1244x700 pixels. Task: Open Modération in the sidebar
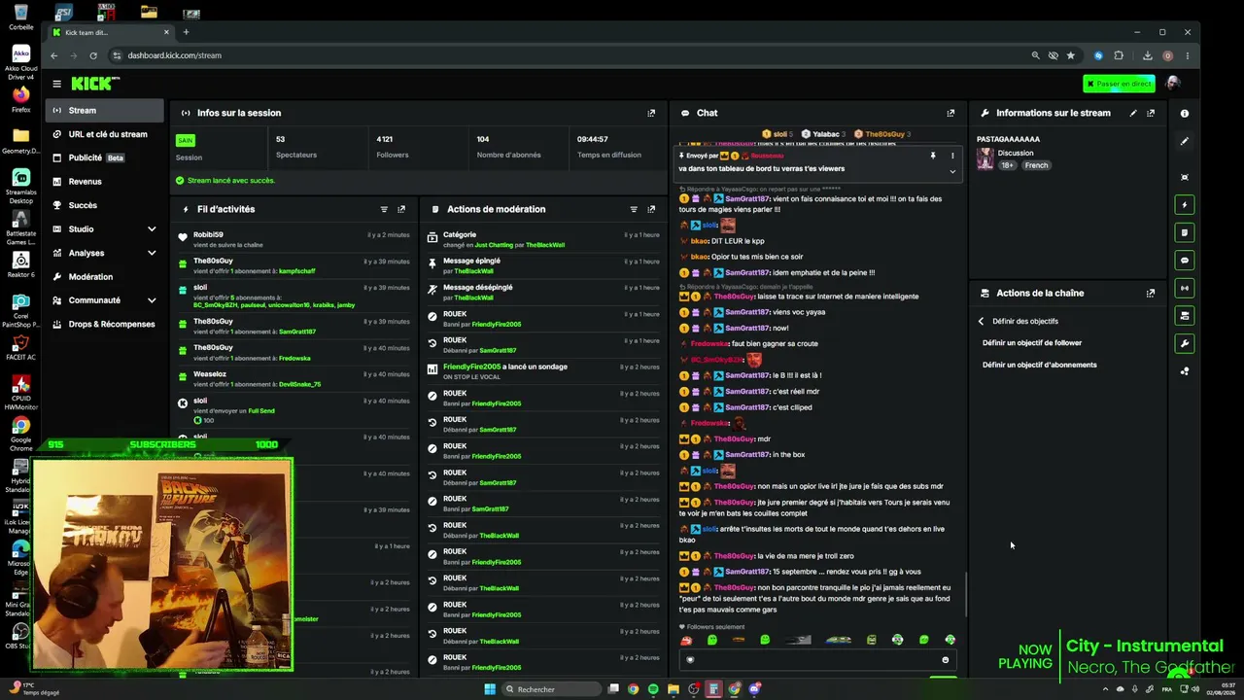point(105,277)
